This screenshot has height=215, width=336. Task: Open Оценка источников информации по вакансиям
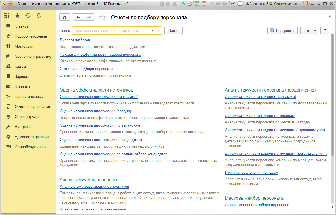tap(100, 125)
